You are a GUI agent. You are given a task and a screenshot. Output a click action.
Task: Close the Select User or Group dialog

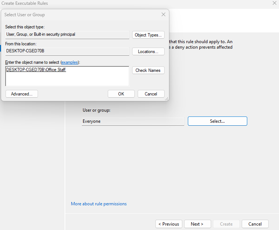tap(163, 15)
